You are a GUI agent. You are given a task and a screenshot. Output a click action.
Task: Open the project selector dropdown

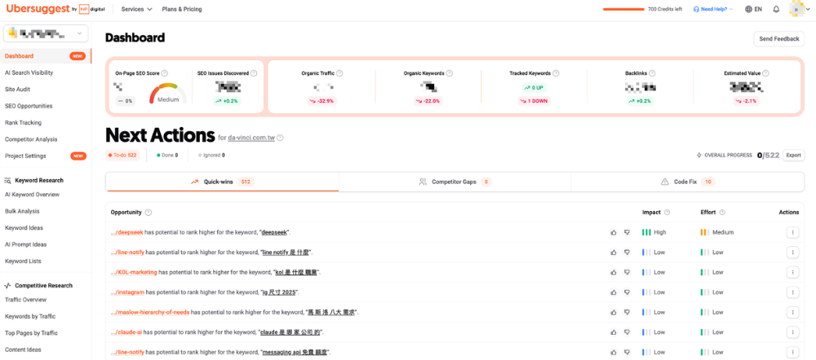click(x=46, y=33)
